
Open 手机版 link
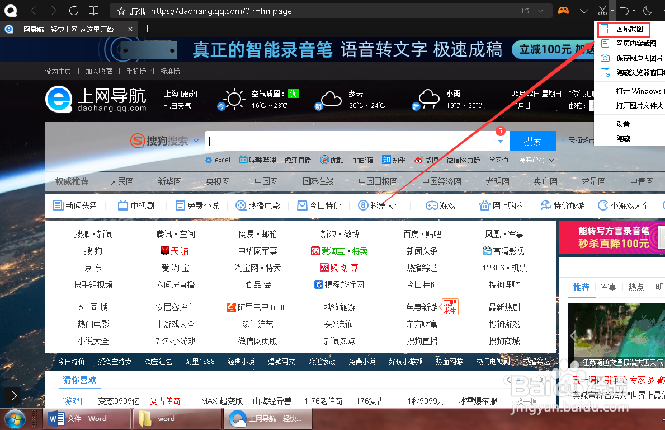coord(136,71)
